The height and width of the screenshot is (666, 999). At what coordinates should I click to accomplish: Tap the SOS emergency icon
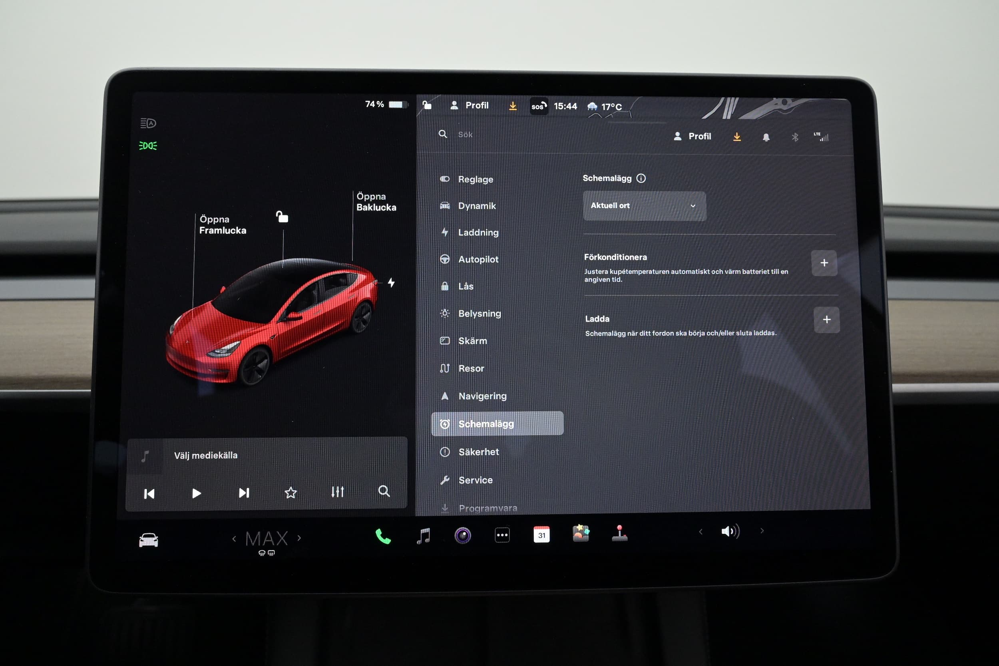coord(539,106)
